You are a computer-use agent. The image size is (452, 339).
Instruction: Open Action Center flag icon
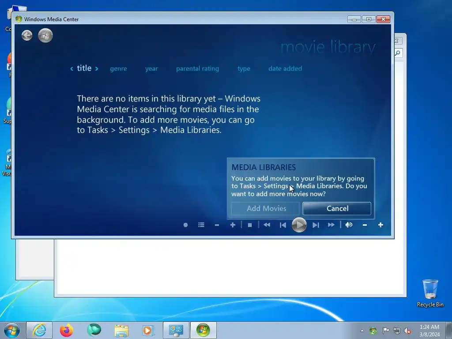click(385, 331)
